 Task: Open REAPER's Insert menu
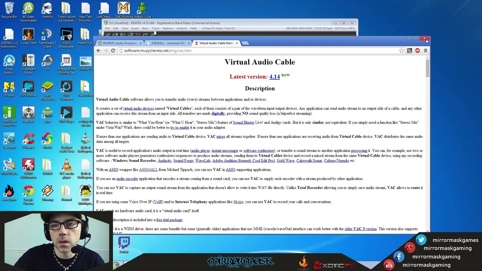point(135,29)
